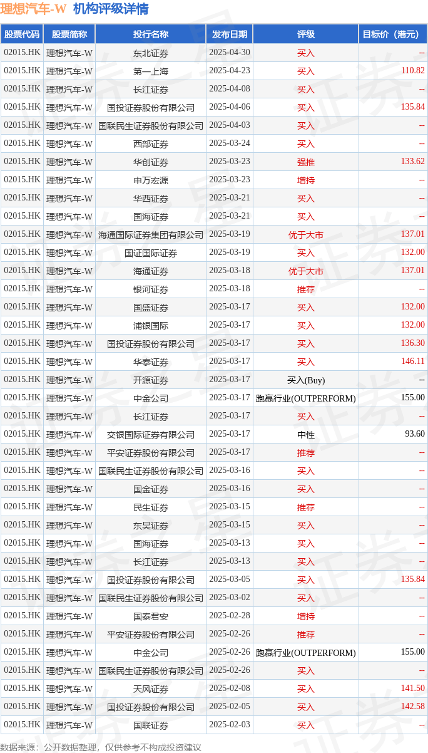This screenshot has height=753, width=428.
Task: Click date 2025-03-05
Action: click(x=230, y=579)
